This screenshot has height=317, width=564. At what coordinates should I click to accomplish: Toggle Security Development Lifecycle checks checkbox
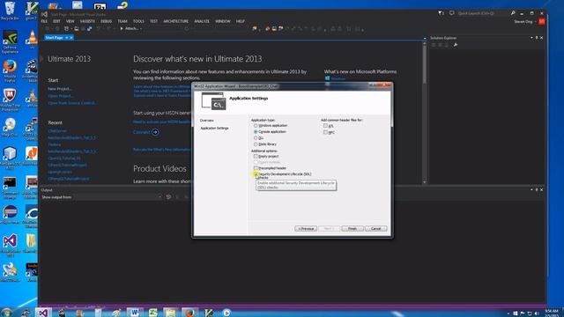256,174
